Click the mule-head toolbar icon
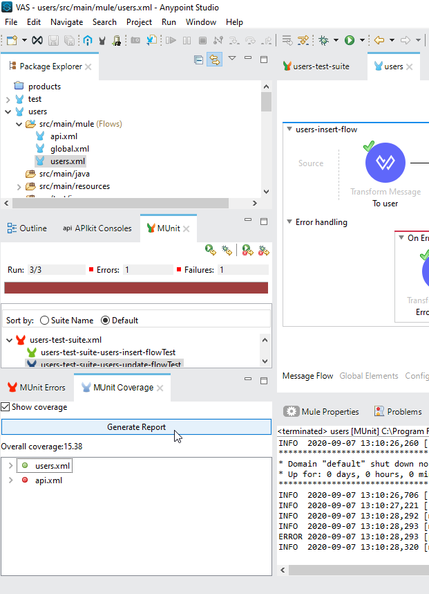This screenshot has width=429, height=594. (102, 40)
